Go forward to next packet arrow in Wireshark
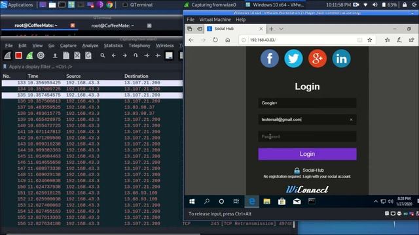419x235 pixels. [125, 55]
